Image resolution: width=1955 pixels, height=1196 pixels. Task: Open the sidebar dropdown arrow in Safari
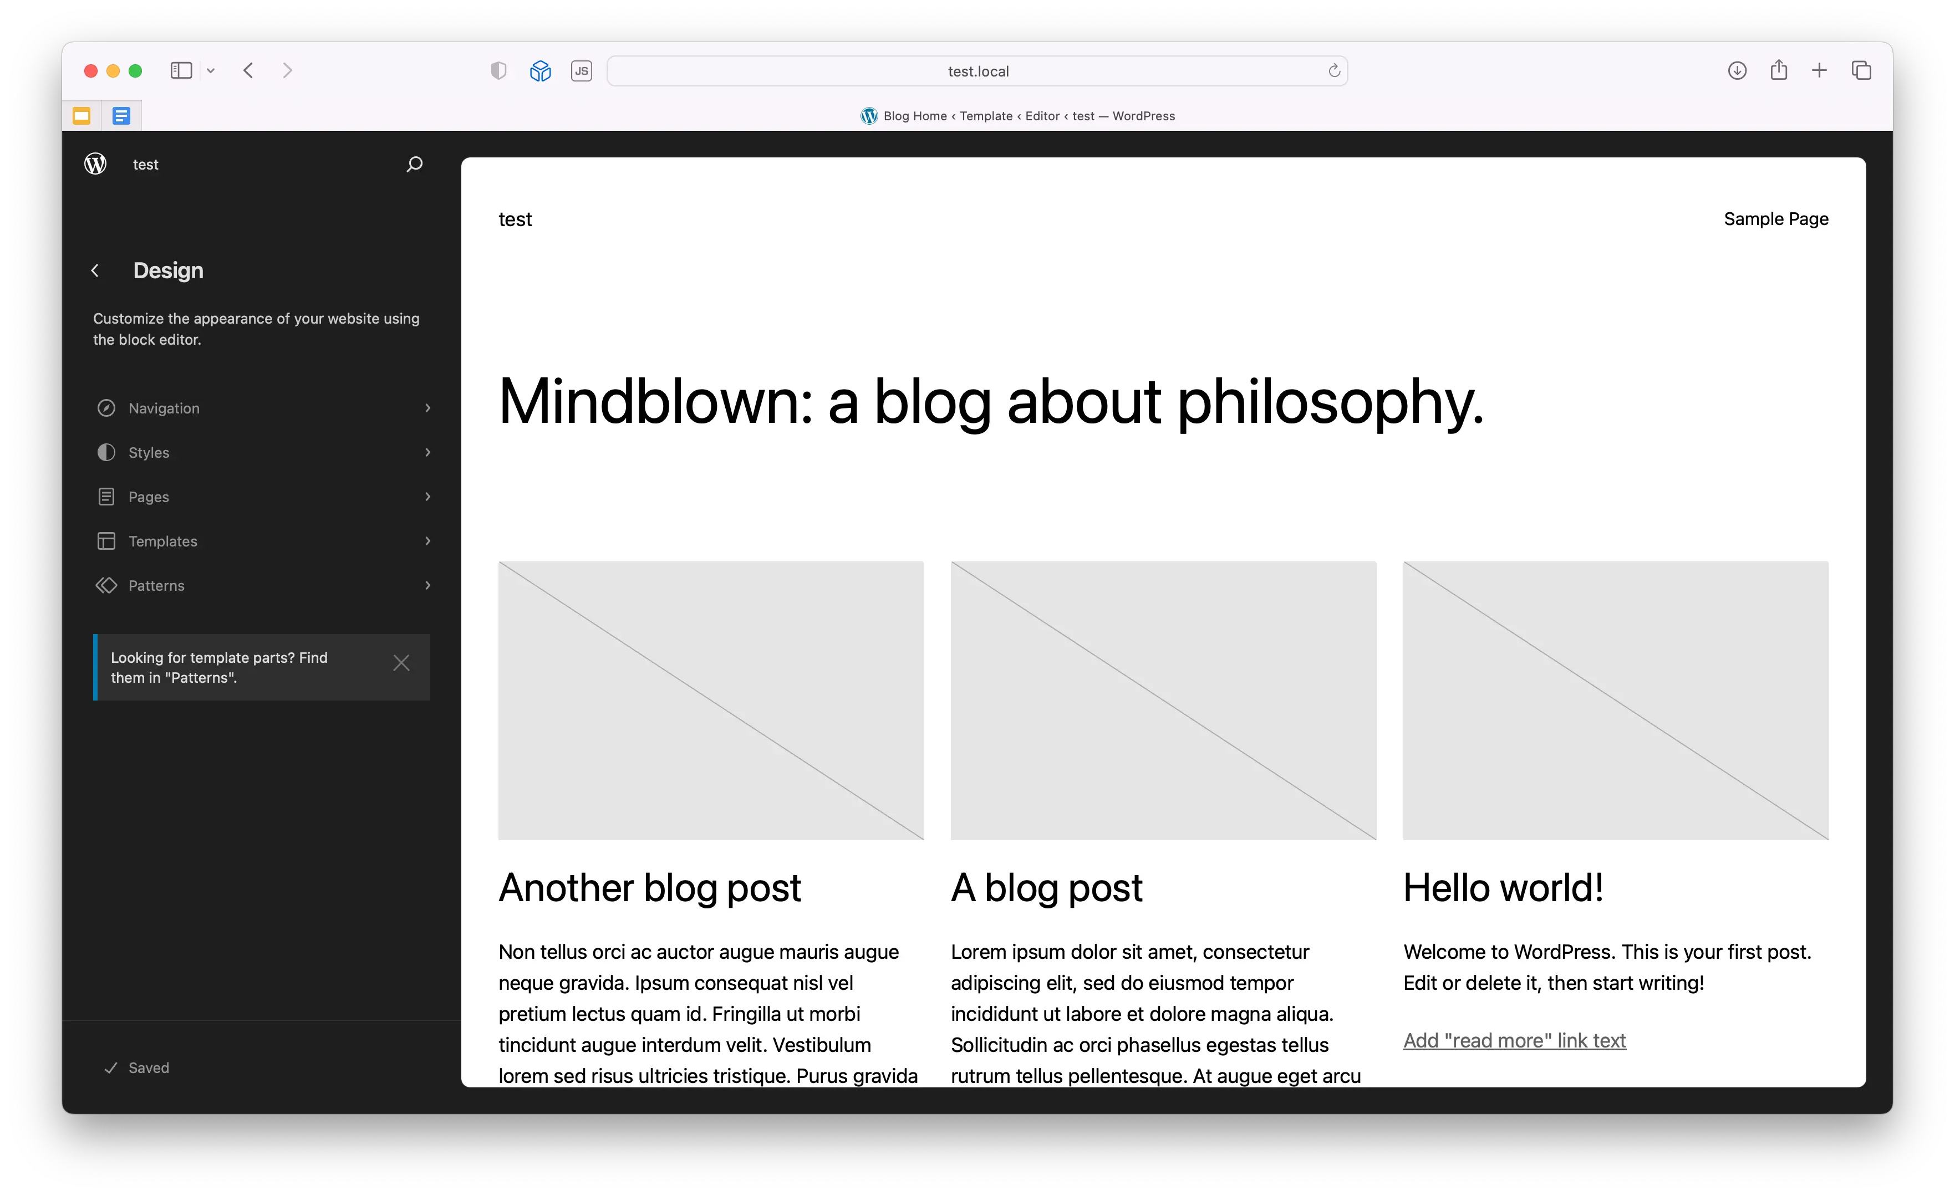coord(211,70)
